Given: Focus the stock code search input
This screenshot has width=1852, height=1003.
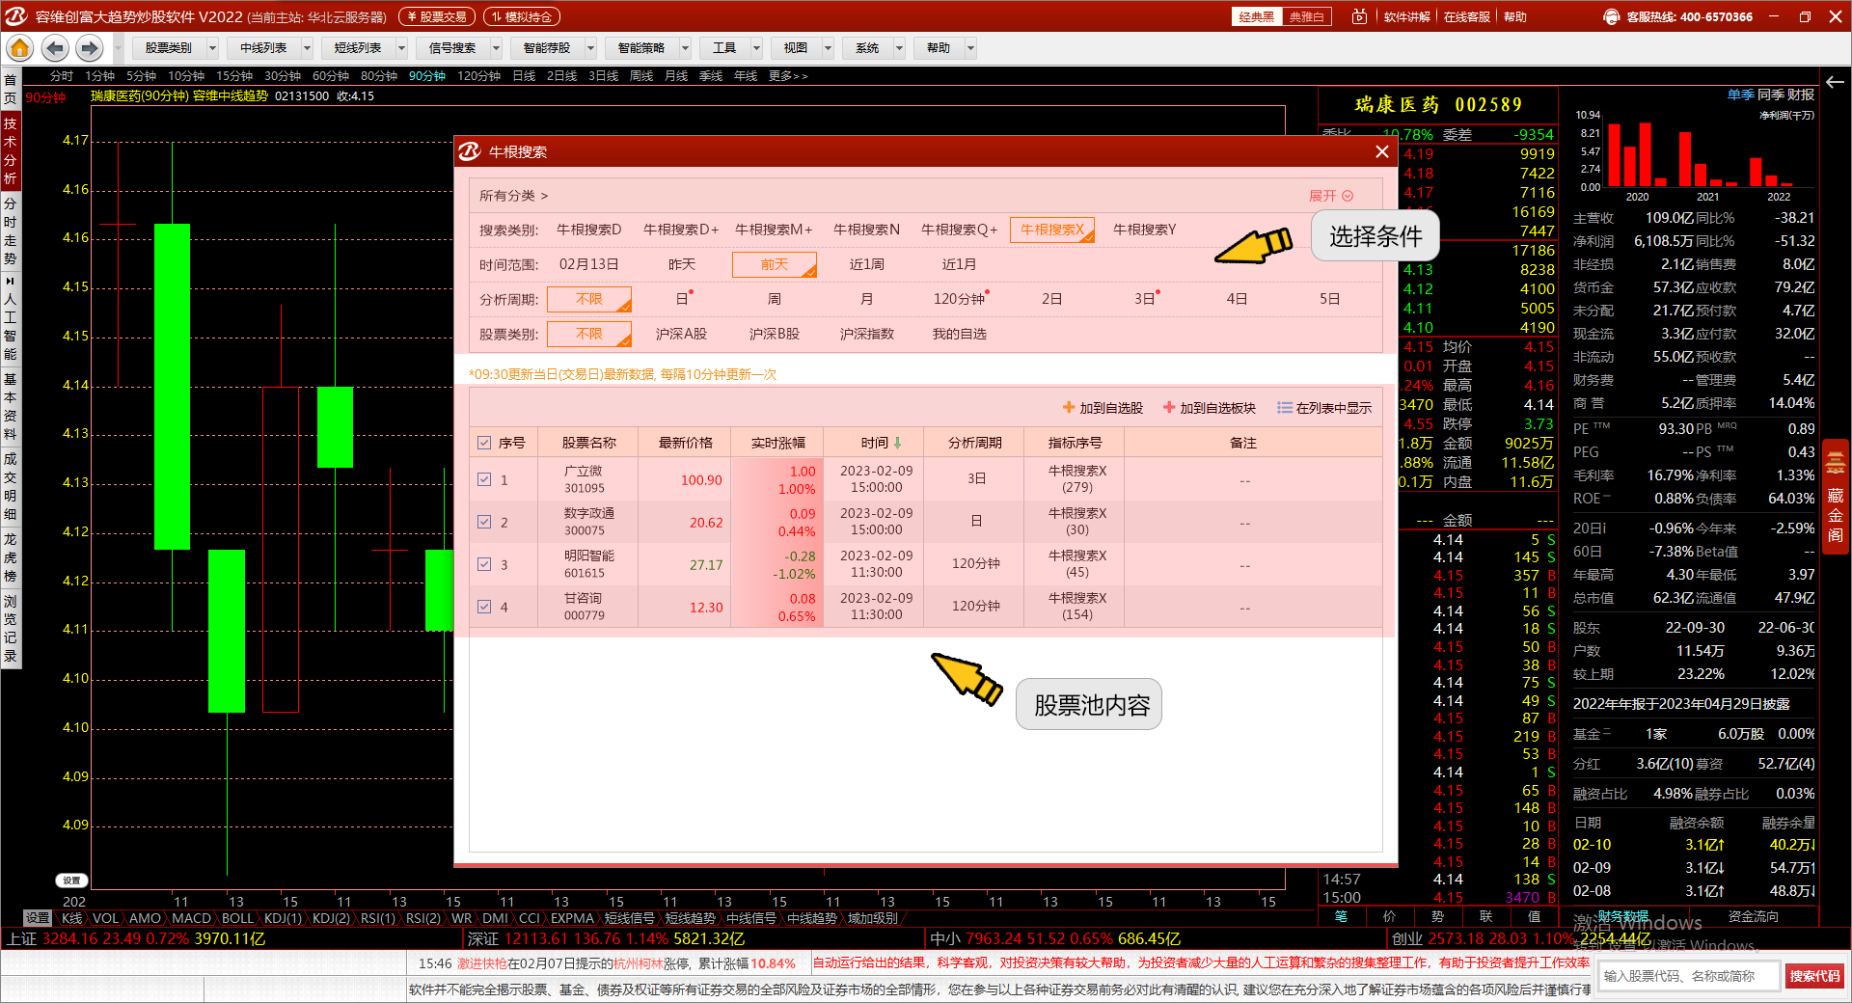Looking at the screenshot, I should (x=1688, y=976).
